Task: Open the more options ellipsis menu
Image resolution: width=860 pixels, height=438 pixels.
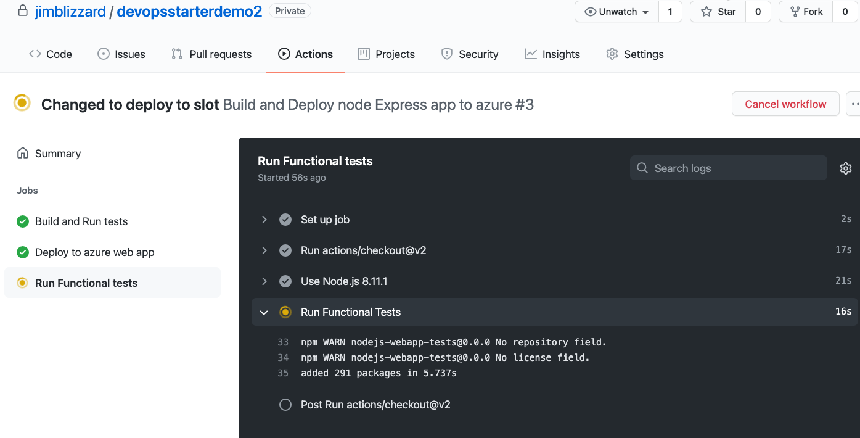Action: pyautogui.click(x=854, y=104)
